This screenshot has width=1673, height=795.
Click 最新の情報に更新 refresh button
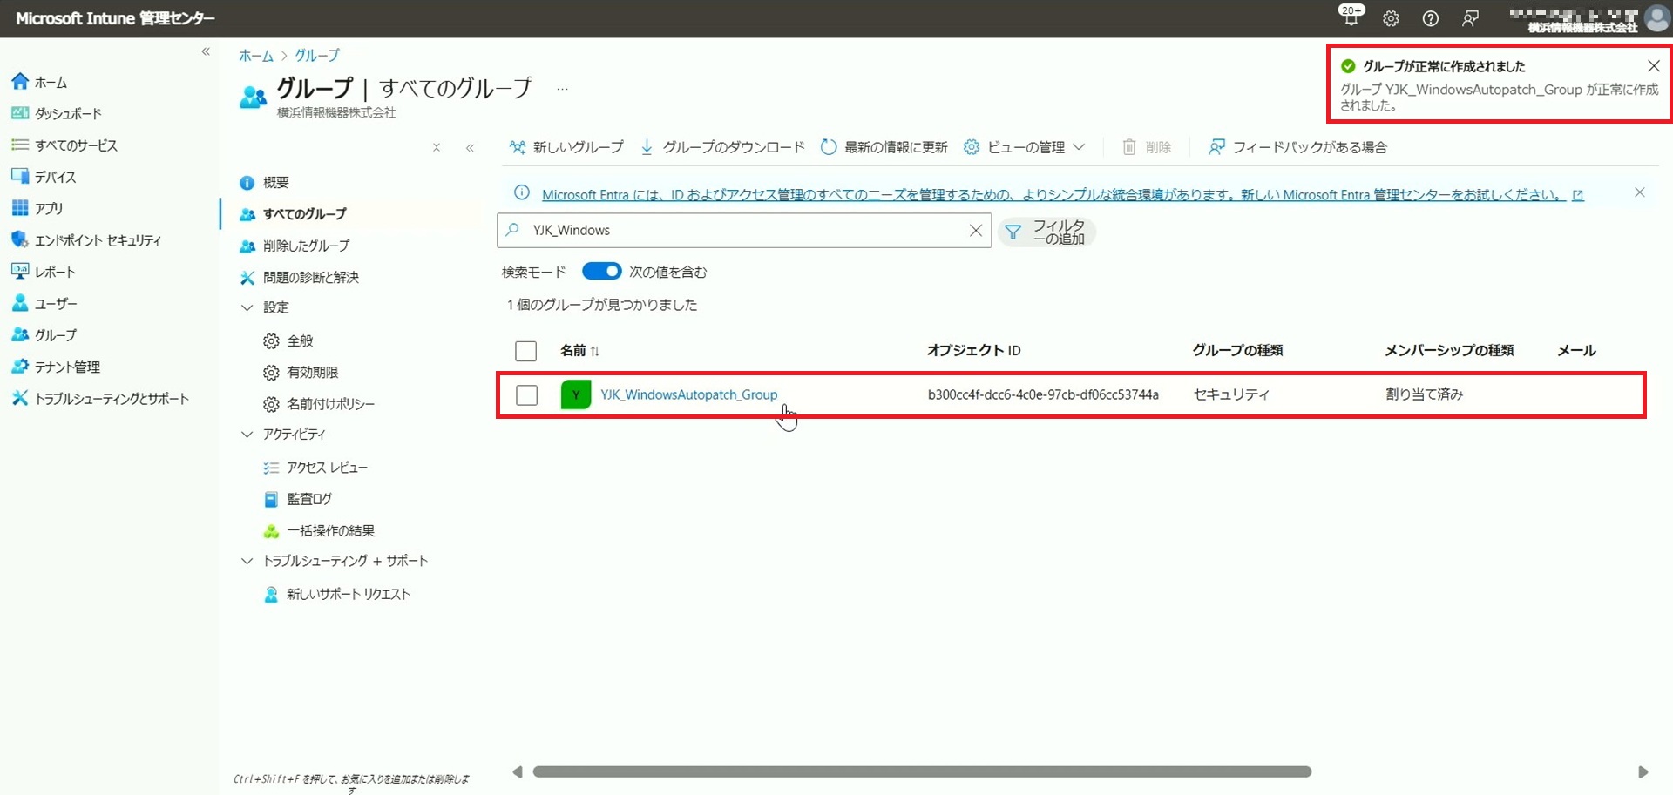pyautogui.click(x=884, y=147)
